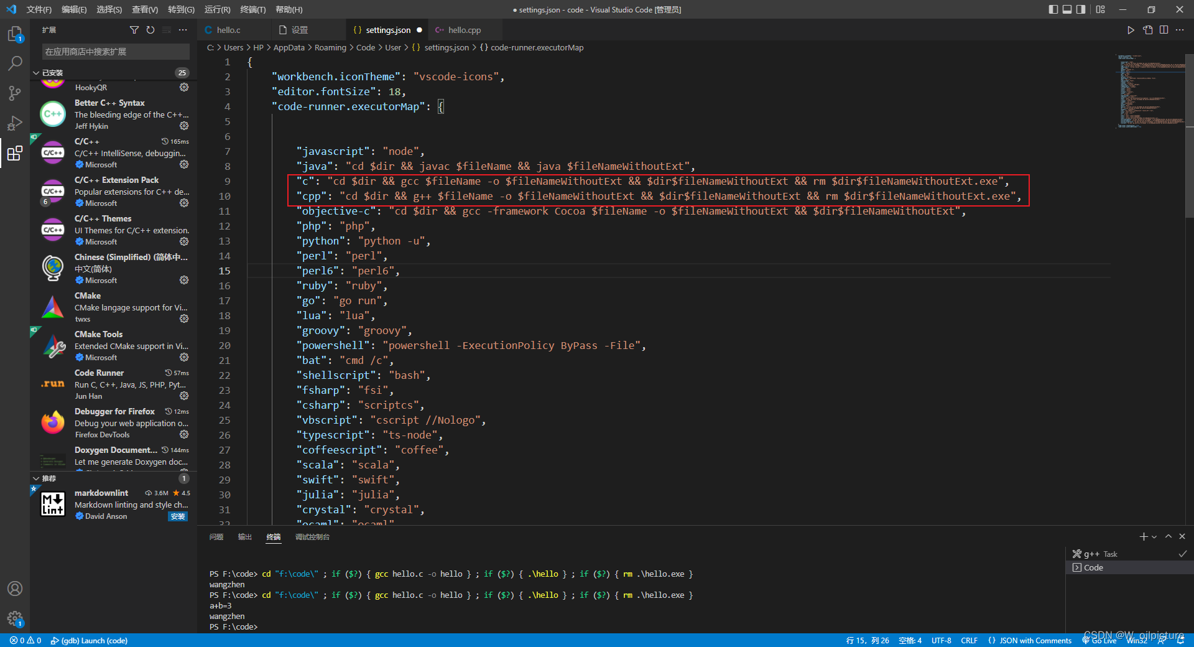The image size is (1194, 647).
Task: Open the Explorer view in activity bar
Action: [x=15, y=34]
